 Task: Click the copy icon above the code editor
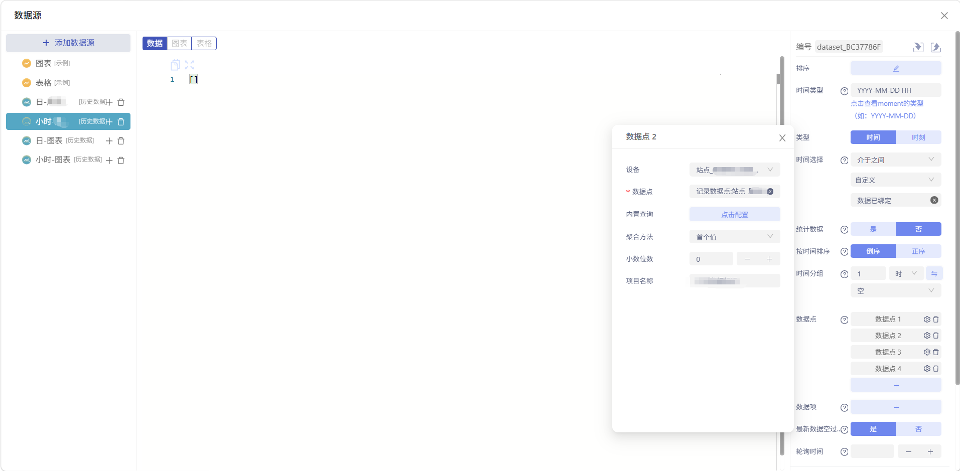click(175, 65)
